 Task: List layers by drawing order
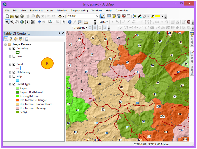pyautogui.click(x=6, y=39)
